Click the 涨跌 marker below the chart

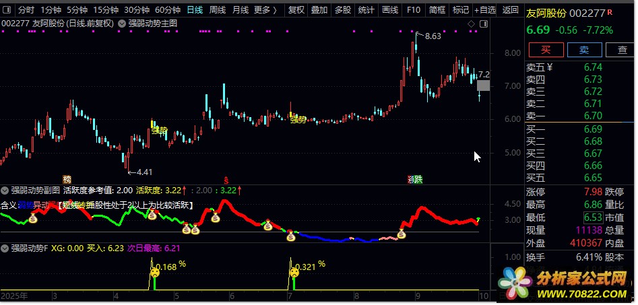pyautogui.click(x=415, y=179)
